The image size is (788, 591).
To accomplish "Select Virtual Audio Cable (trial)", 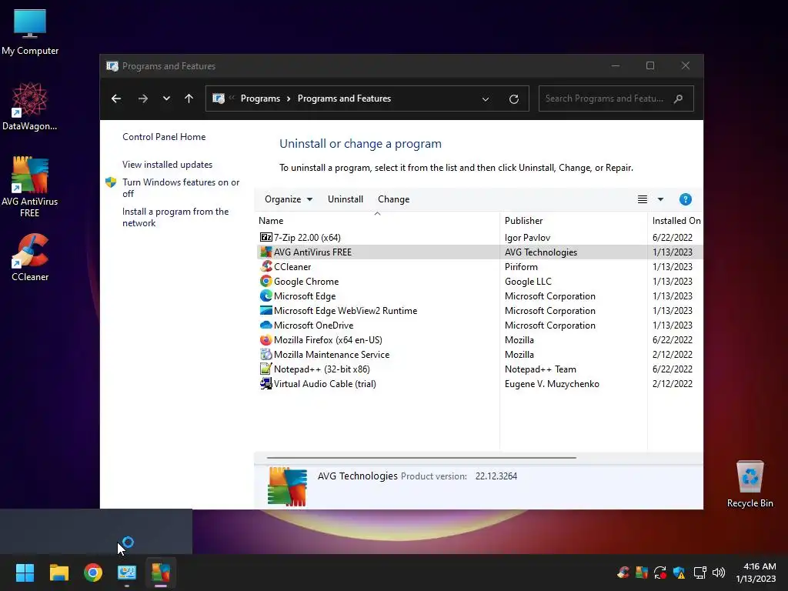I will click(x=479, y=383).
